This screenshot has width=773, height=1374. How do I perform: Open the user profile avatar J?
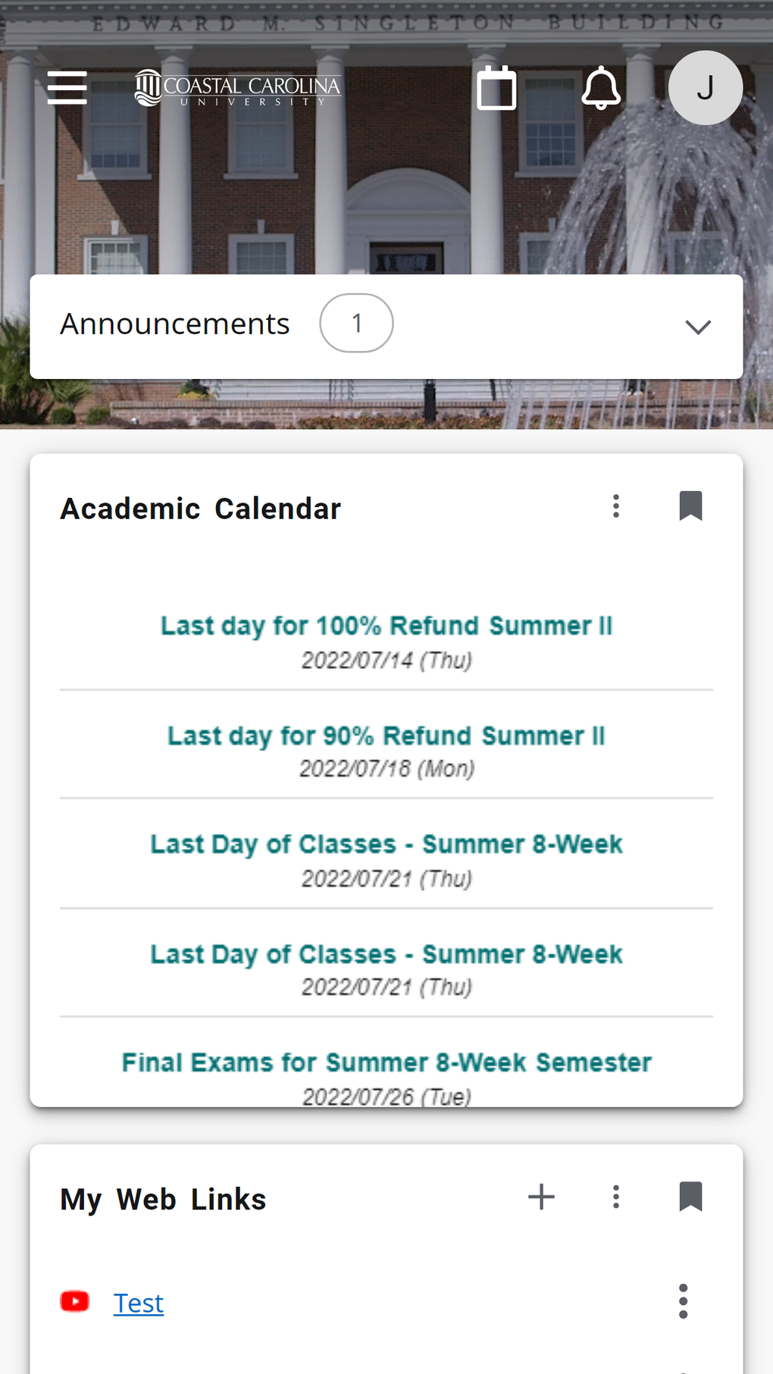click(x=705, y=88)
